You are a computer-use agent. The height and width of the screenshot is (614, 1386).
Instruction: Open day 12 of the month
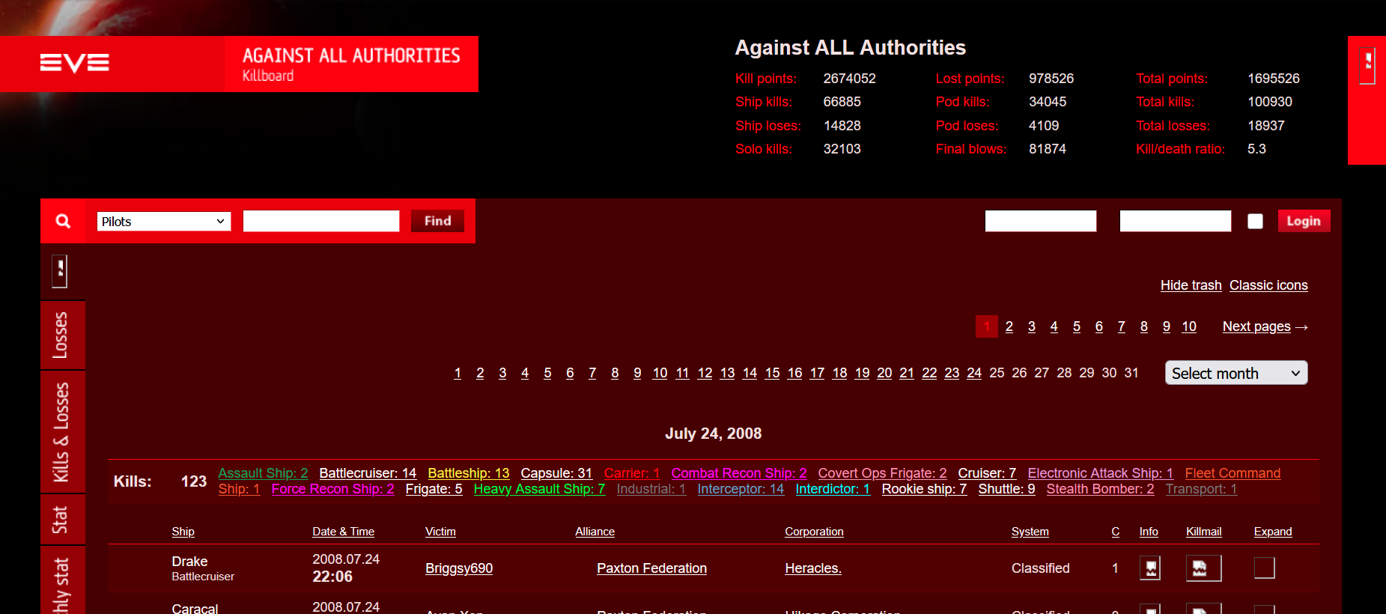coord(705,373)
